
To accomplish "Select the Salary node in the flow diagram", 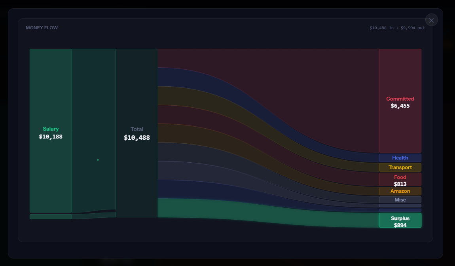I will [x=51, y=133].
